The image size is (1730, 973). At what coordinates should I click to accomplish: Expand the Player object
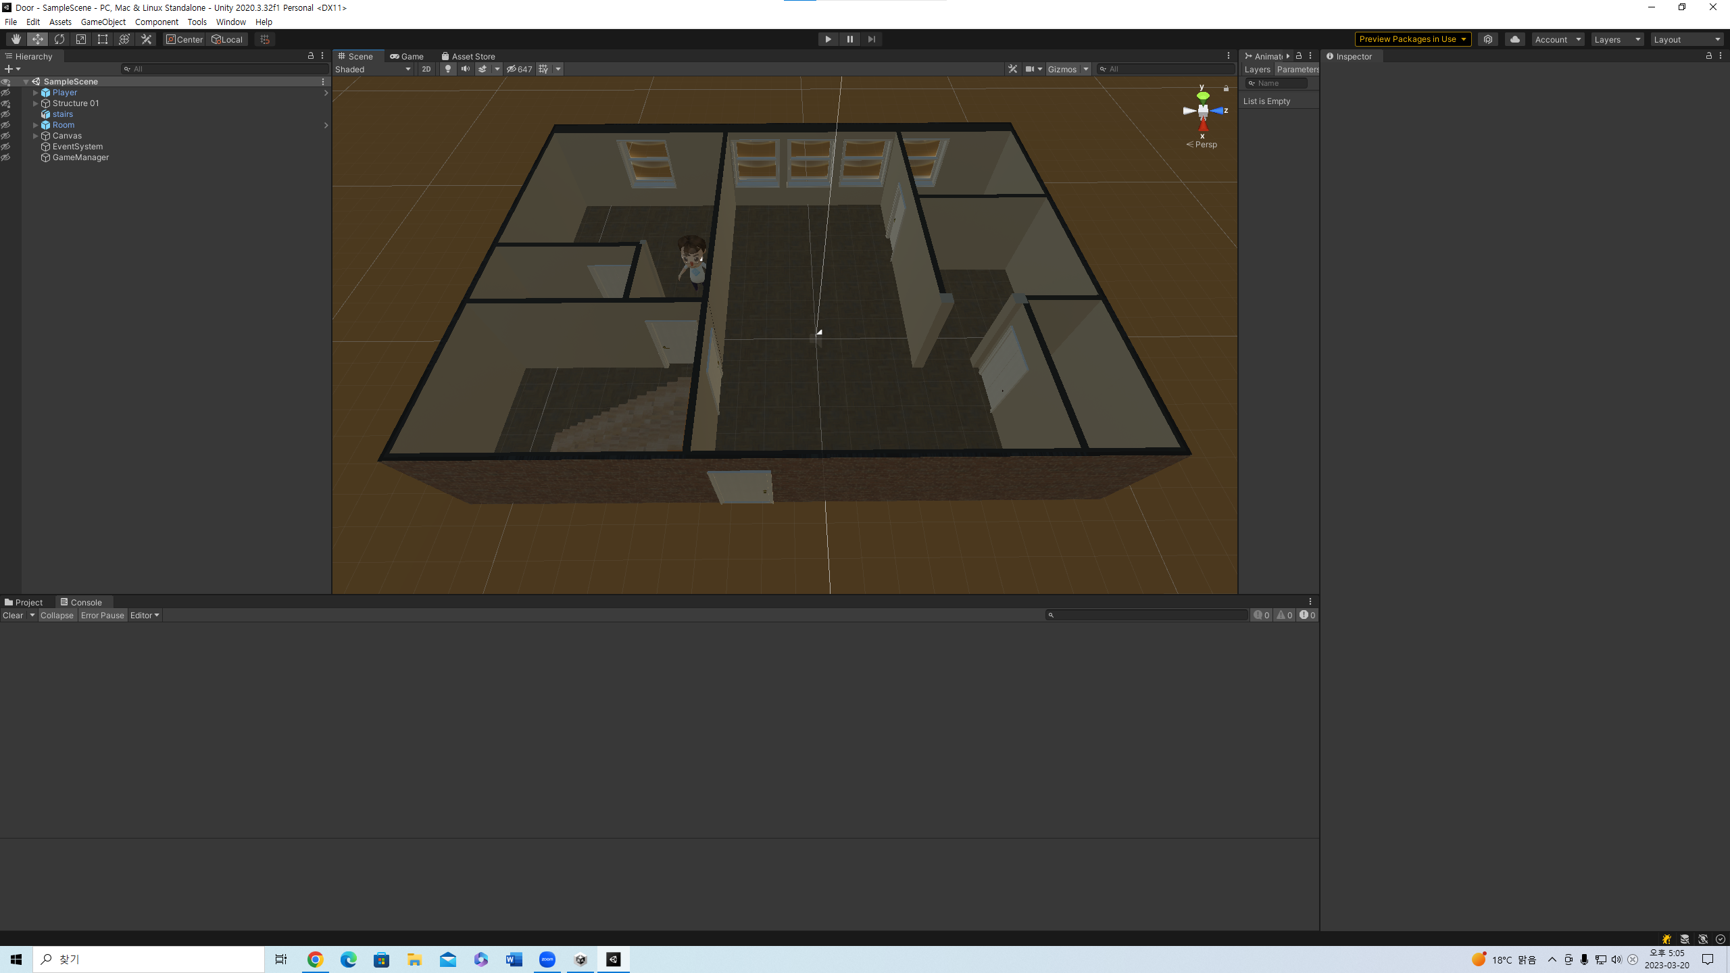coord(36,93)
